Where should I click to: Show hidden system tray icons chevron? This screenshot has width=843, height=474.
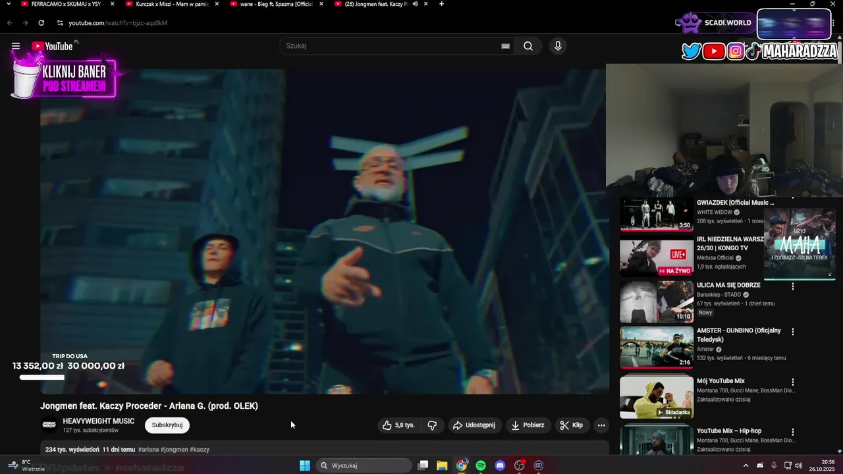746,465
